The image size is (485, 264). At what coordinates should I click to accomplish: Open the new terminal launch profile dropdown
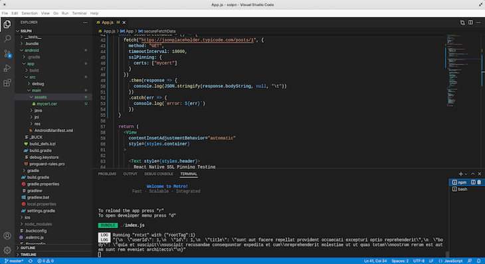[x=466, y=174]
